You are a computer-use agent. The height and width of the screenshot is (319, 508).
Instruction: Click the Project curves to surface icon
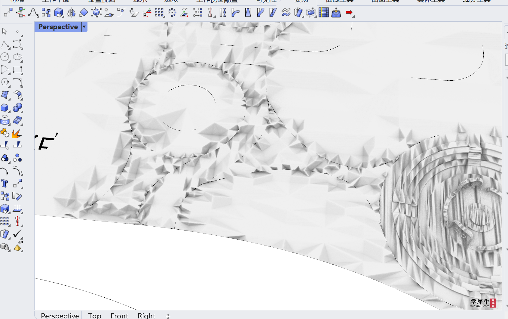(17, 209)
